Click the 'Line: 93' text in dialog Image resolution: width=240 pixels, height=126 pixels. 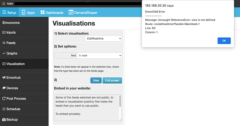tap(150, 28)
